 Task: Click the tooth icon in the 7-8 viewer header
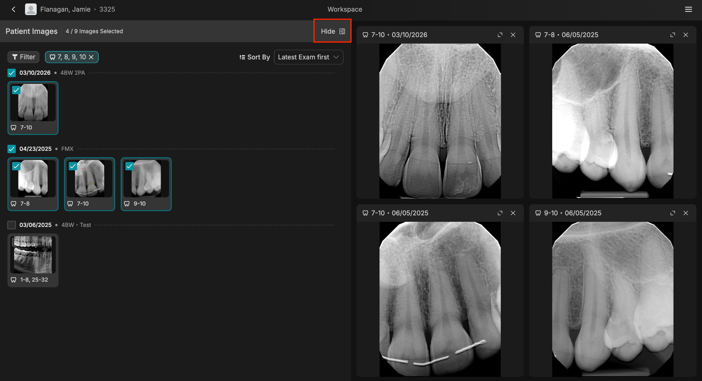tap(538, 35)
